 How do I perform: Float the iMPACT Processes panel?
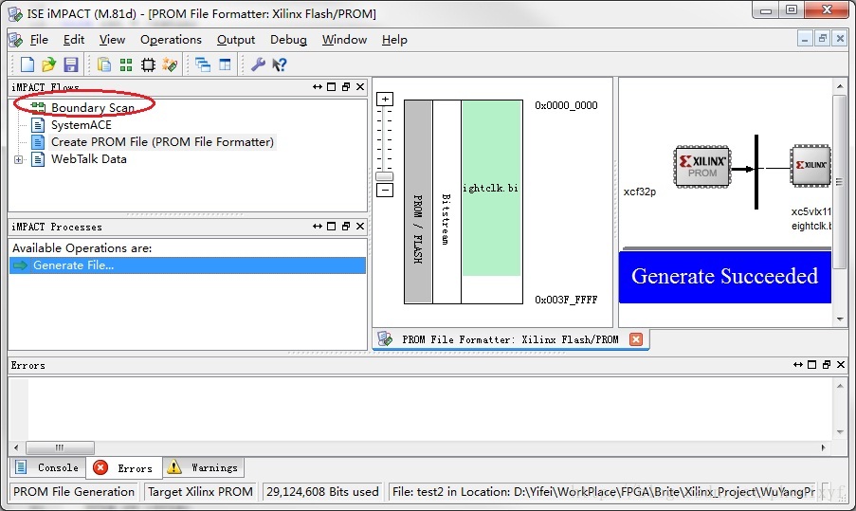point(346,226)
